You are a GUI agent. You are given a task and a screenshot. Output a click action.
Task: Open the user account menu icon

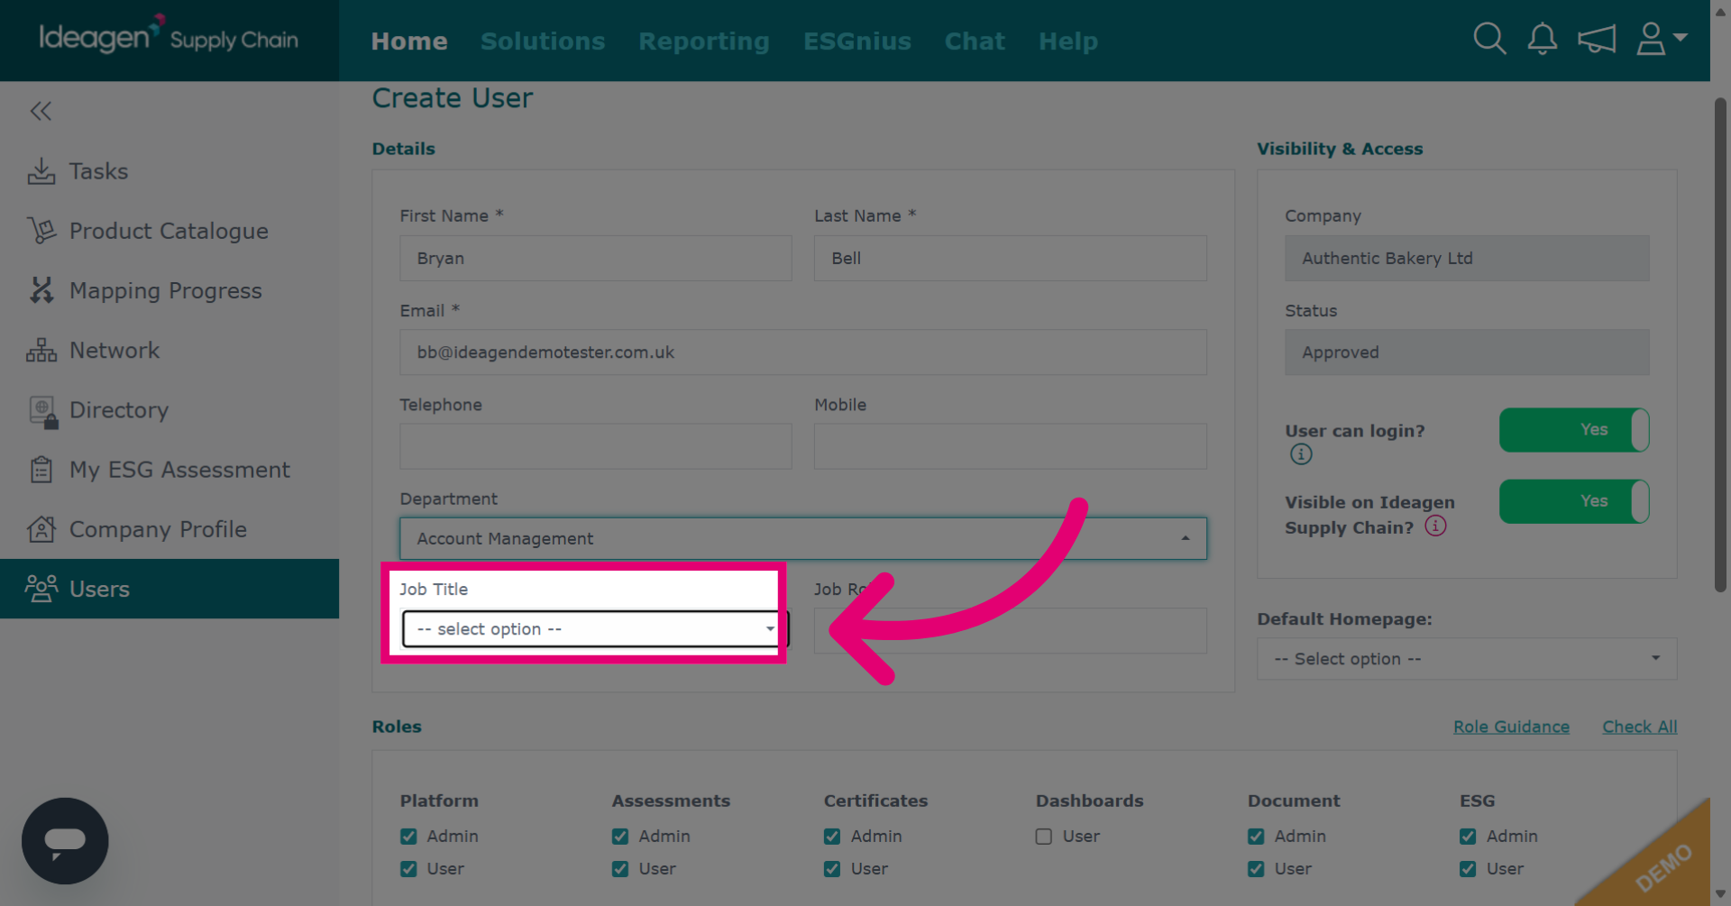point(1662,39)
